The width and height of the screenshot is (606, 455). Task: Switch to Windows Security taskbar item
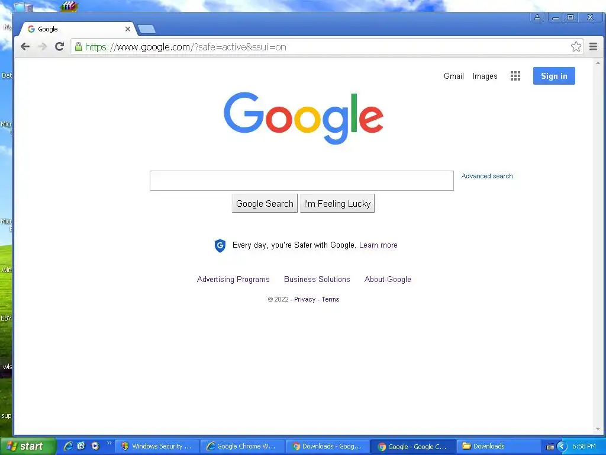click(x=157, y=447)
